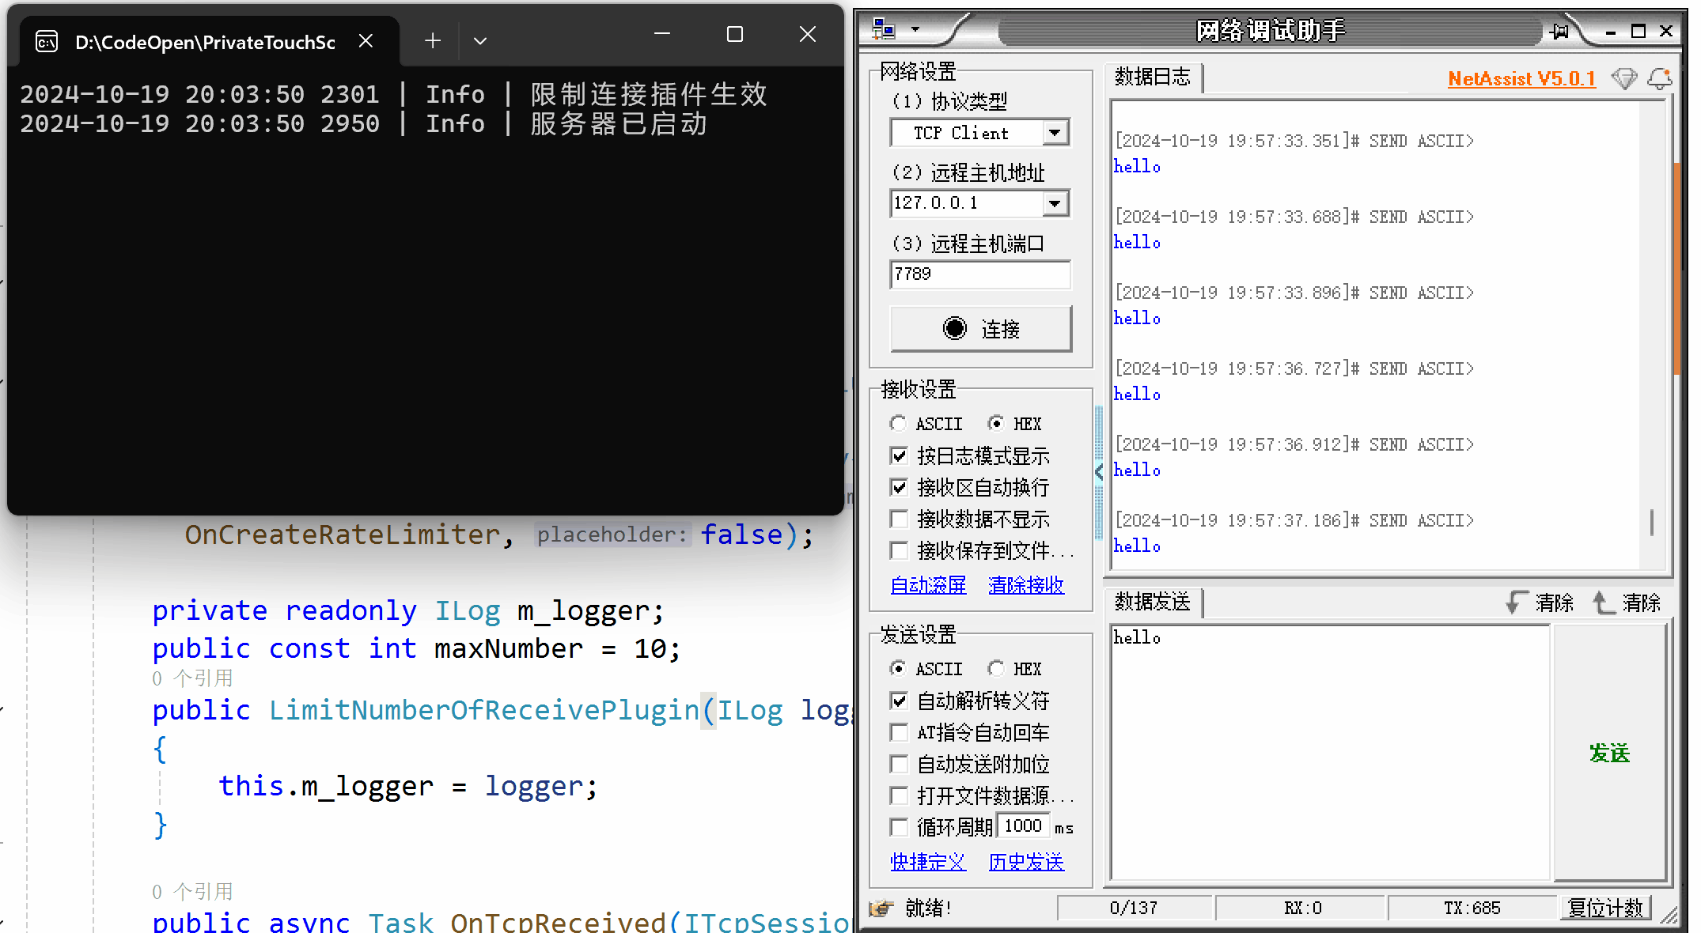Enable AT指令自动回车 checkbox
The image size is (1701, 933).
tap(899, 732)
